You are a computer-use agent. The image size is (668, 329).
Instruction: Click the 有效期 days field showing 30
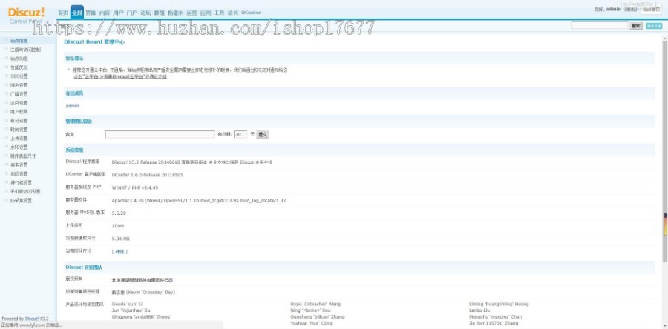[x=240, y=134]
